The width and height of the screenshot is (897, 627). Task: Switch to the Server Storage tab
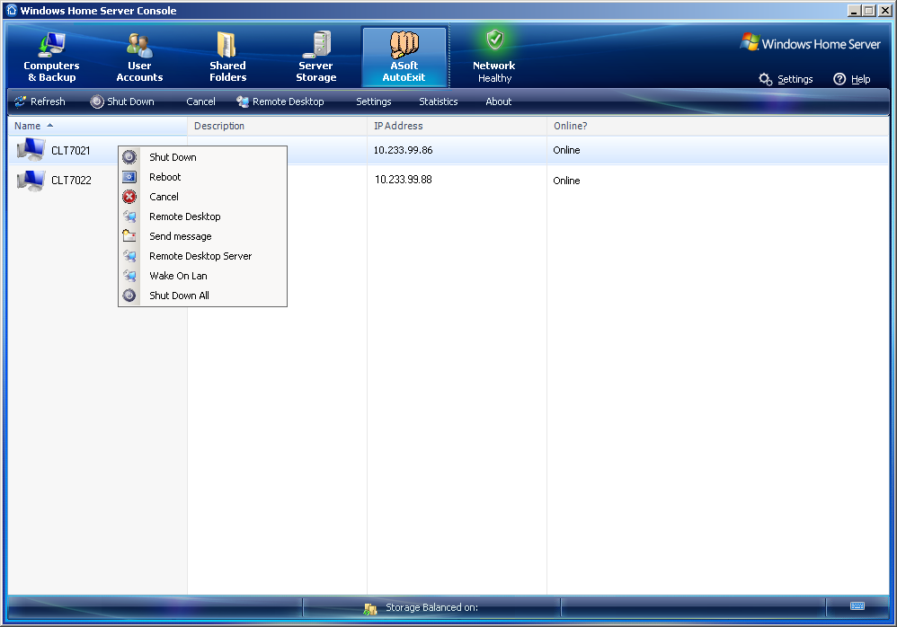coord(315,57)
